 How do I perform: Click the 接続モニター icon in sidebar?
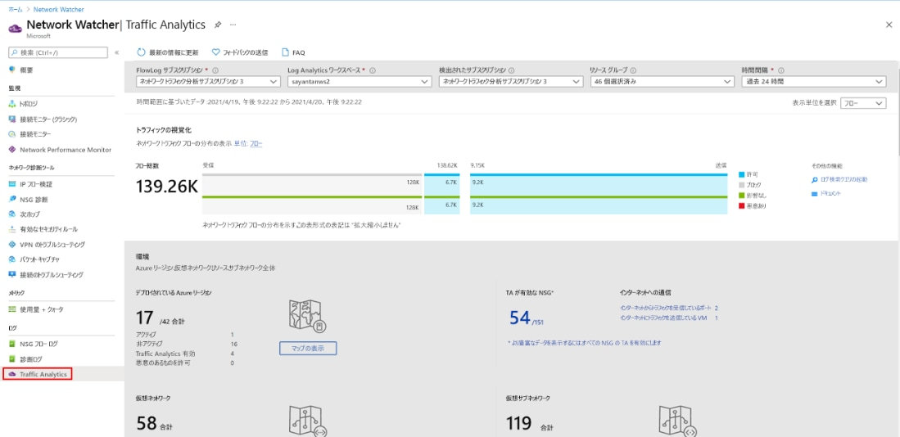click(12, 134)
